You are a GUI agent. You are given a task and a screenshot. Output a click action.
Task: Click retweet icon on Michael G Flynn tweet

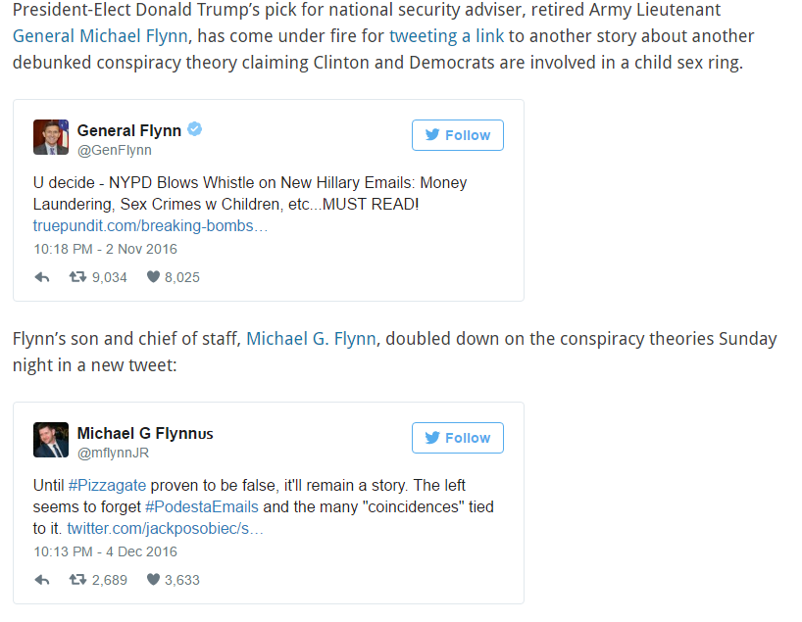pyautogui.click(x=76, y=580)
